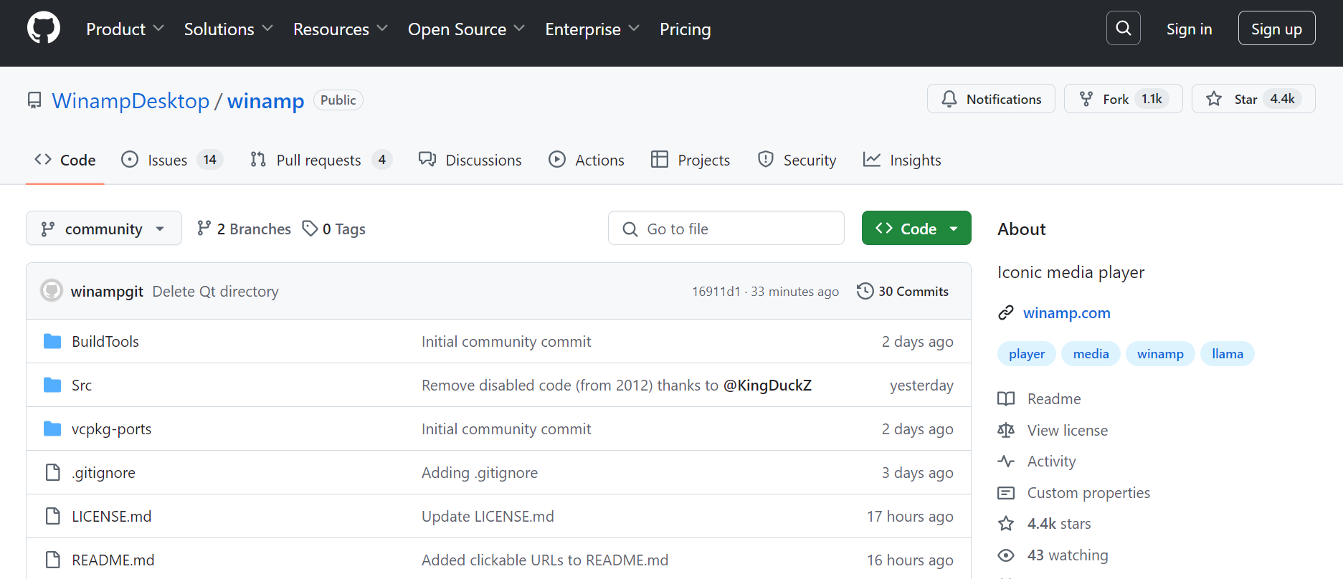Screen dimensions: 1343x579
Task: Click the eye icon beside 43 watching
Action: click(1006, 555)
